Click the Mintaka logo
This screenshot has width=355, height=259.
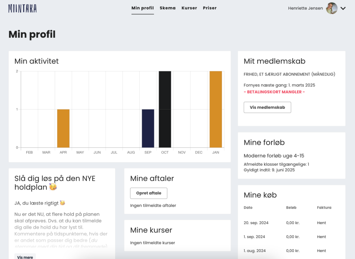(x=23, y=9)
